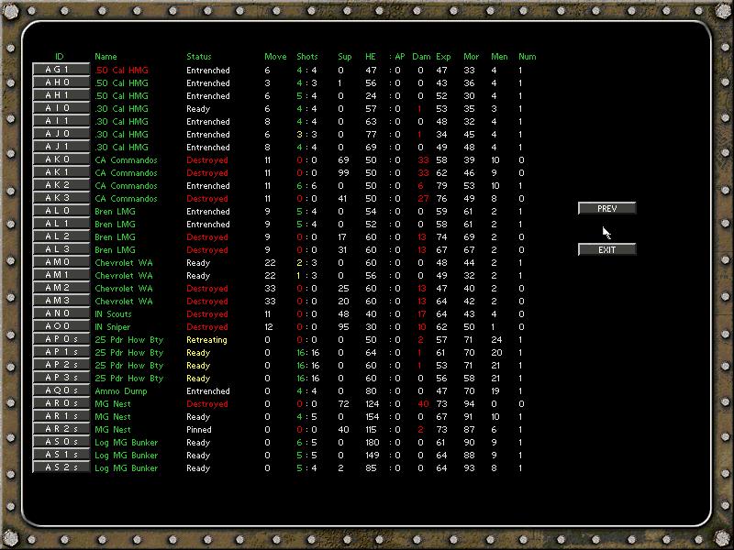
Task: Select unit ID button AM1
Action: coord(61,276)
